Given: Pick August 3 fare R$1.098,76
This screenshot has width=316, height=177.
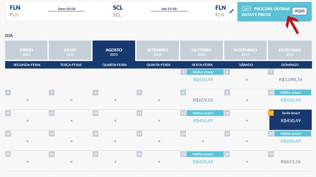Looking at the screenshot, I should tap(290, 79).
